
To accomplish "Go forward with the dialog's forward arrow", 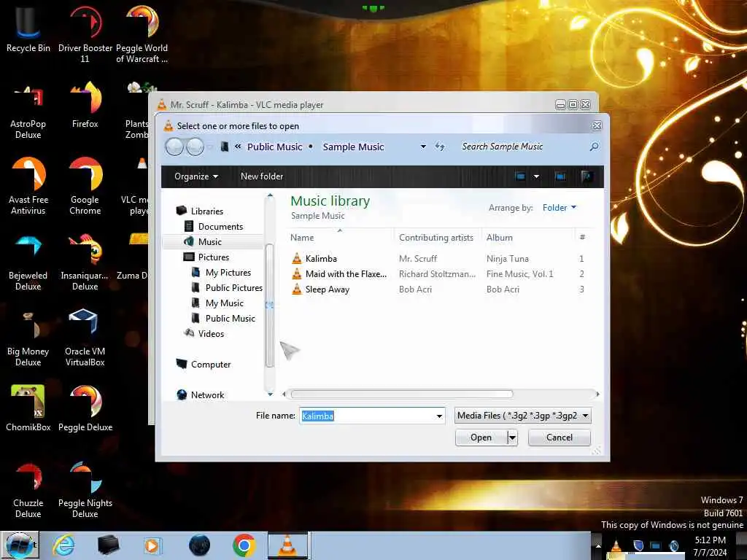I will tap(195, 147).
